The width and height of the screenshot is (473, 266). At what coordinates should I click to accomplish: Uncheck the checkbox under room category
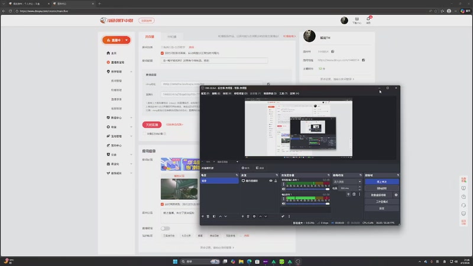point(162,53)
